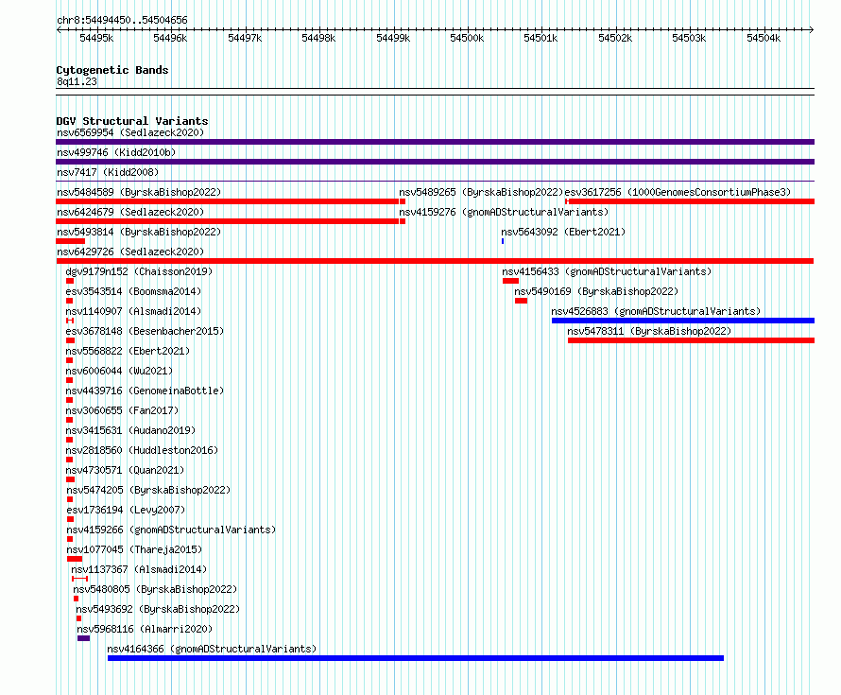The height and width of the screenshot is (695, 841).
Task: Click the purple bar under nsv6569954
Action: coord(435,142)
